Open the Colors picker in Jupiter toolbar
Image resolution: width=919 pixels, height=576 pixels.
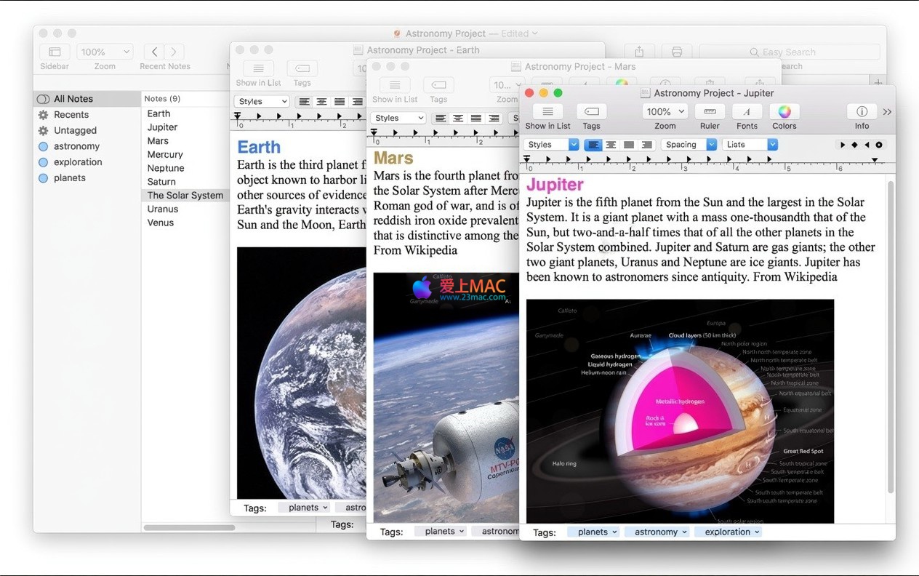coord(784,111)
